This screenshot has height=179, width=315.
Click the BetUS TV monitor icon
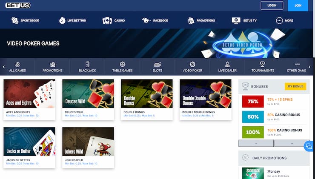(236, 20)
